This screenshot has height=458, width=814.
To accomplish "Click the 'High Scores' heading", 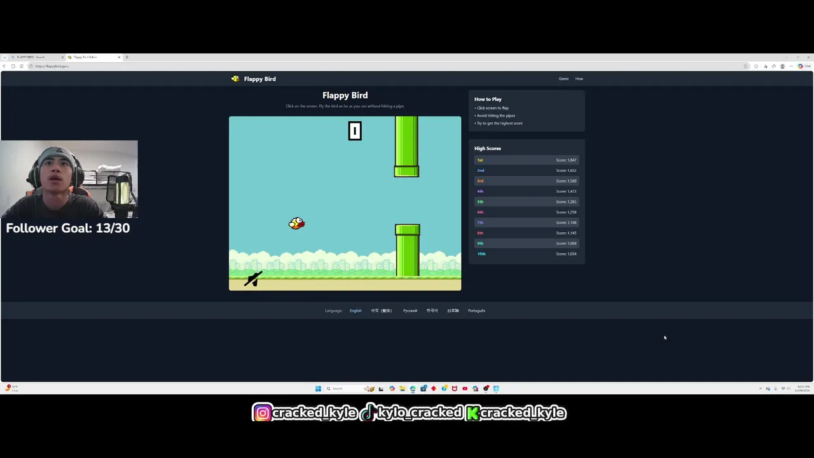I will point(488,148).
